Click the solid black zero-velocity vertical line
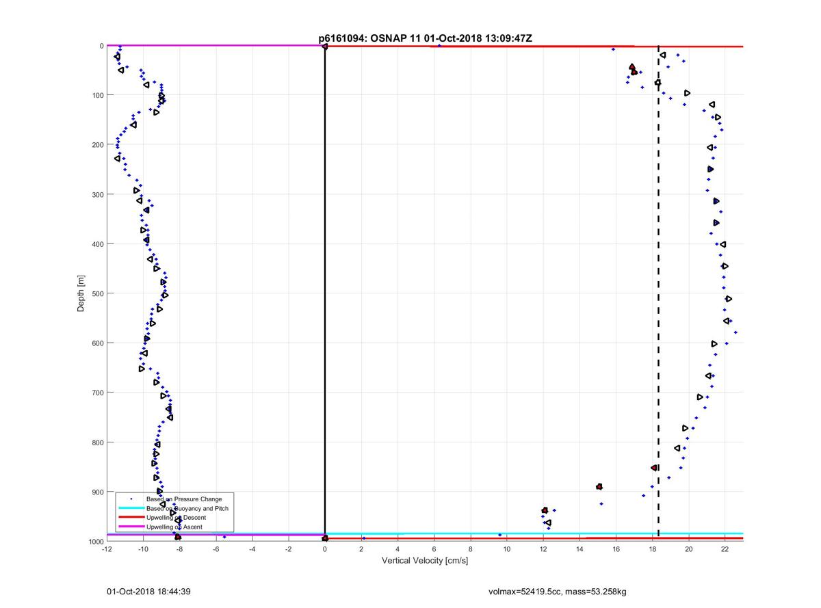The image size is (821, 608). click(x=325, y=293)
